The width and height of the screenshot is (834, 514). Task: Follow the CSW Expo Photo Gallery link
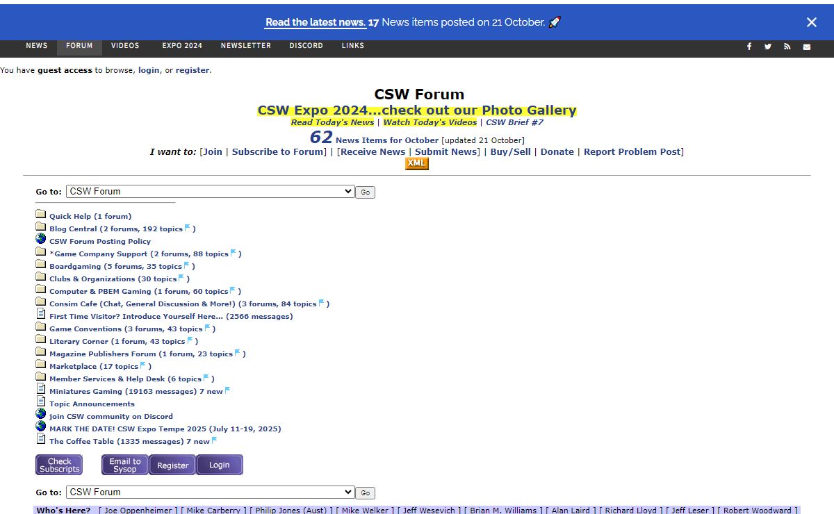pyautogui.click(x=416, y=110)
